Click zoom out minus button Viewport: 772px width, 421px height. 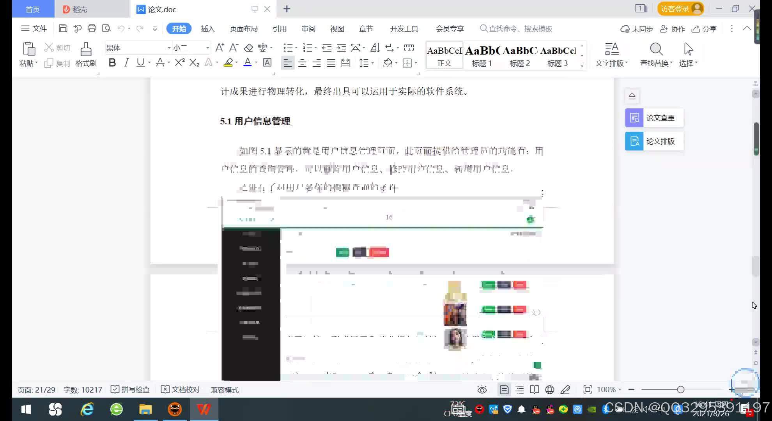[x=631, y=389]
